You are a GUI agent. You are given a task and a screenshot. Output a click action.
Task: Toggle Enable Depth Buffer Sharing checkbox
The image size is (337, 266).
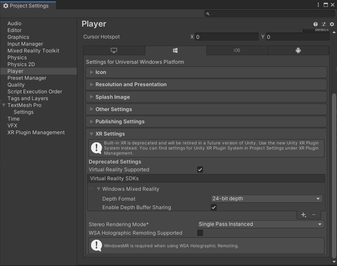(x=214, y=207)
